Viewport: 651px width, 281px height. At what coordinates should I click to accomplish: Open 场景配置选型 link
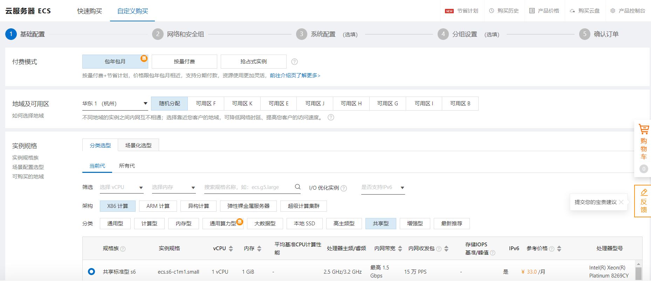click(x=28, y=167)
